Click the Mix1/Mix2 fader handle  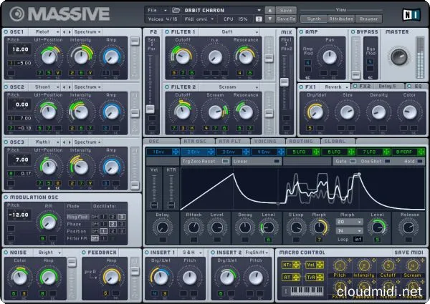click(x=285, y=82)
